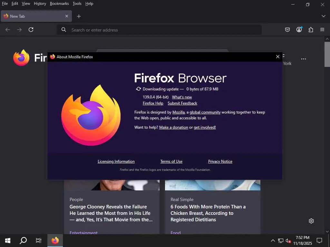The width and height of the screenshot is (330, 247).
Task: Open the Privacy Notice link
Action: (x=220, y=161)
